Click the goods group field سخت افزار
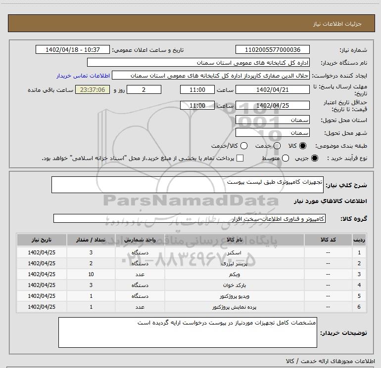The image size is (381, 368). tap(190, 218)
